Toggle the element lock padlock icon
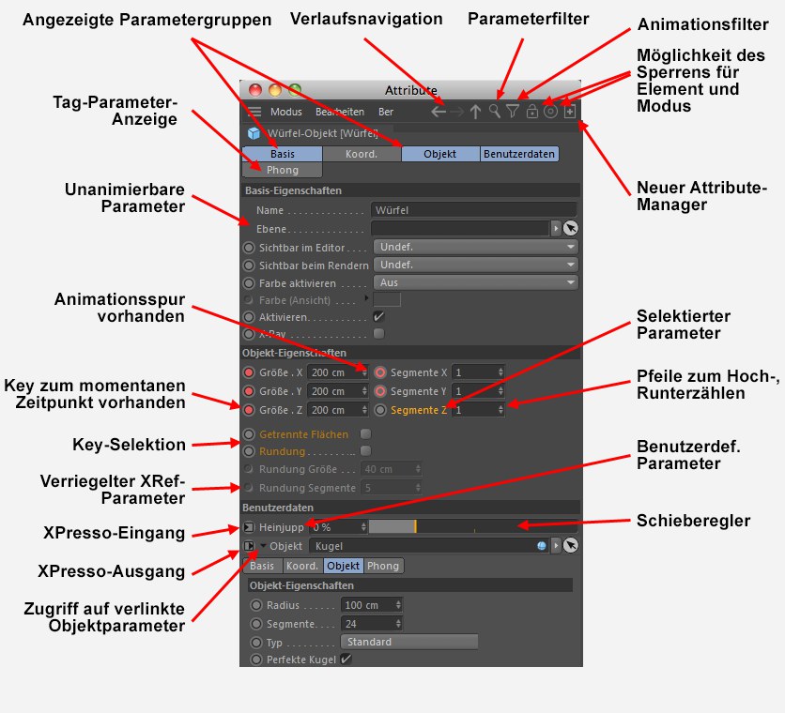The height and width of the screenshot is (713, 785). coord(531,111)
